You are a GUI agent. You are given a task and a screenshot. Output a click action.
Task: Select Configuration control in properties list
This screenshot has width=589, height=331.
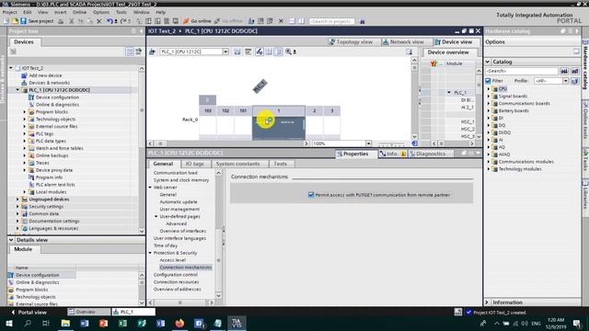point(176,275)
